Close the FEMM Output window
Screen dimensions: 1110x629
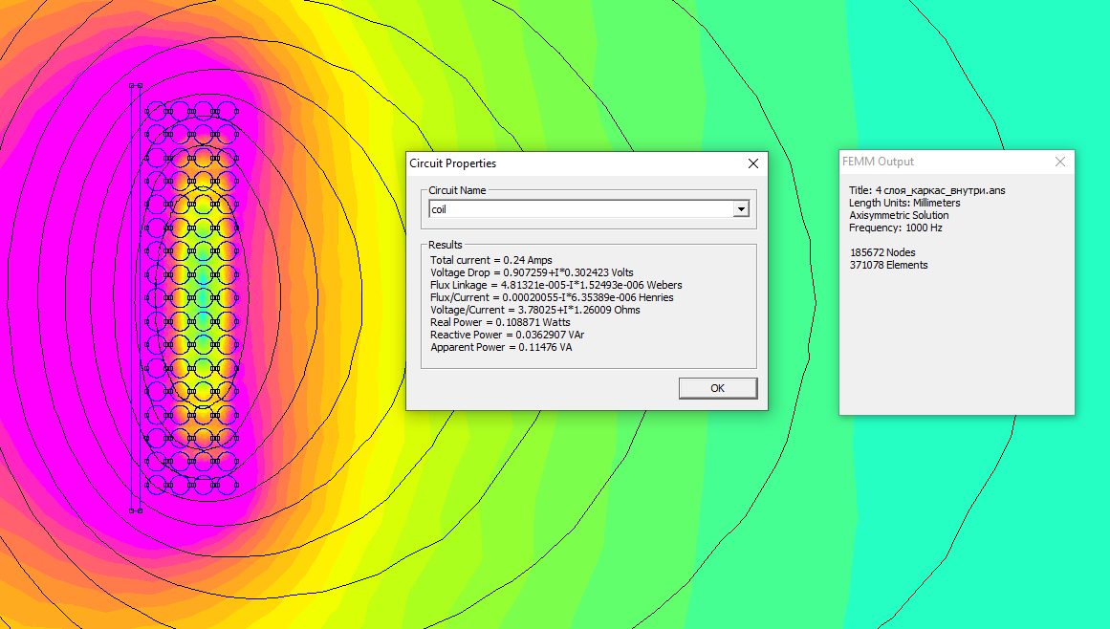1059,162
